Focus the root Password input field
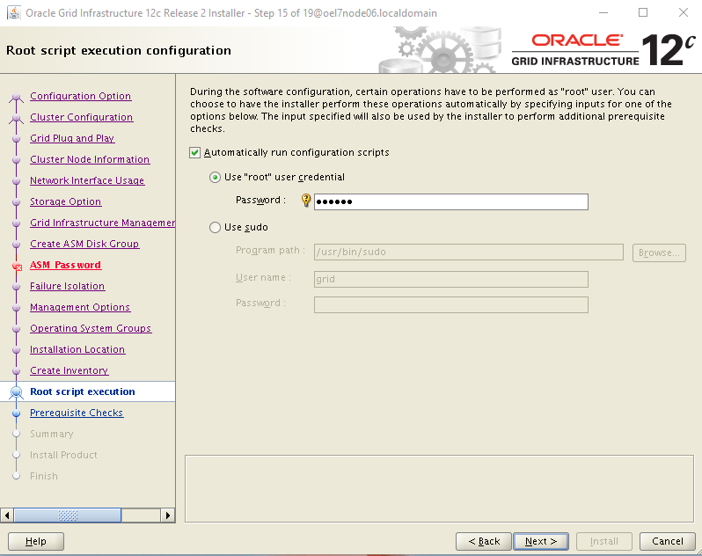702x556 pixels. tap(450, 201)
